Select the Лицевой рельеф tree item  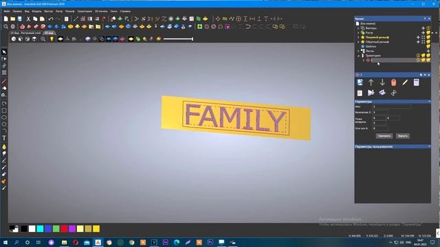pos(377,37)
